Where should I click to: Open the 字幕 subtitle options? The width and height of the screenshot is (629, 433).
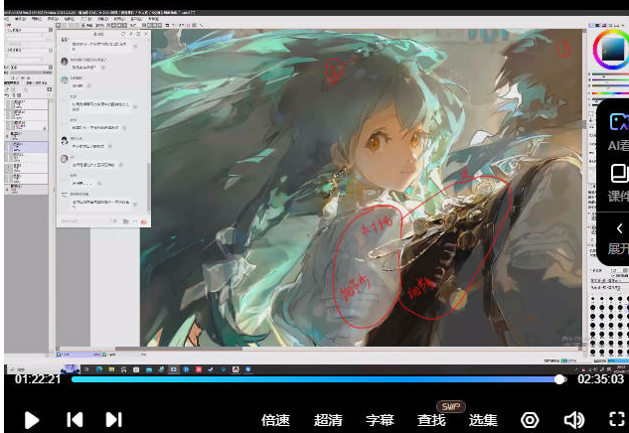pos(380,420)
